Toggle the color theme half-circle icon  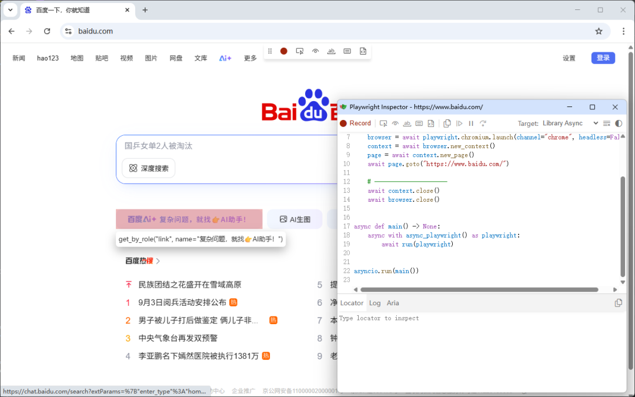pyautogui.click(x=619, y=123)
